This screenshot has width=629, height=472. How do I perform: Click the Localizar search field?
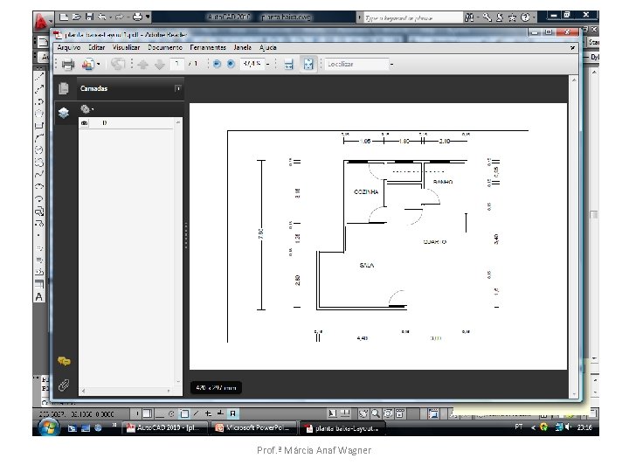pyautogui.click(x=356, y=64)
